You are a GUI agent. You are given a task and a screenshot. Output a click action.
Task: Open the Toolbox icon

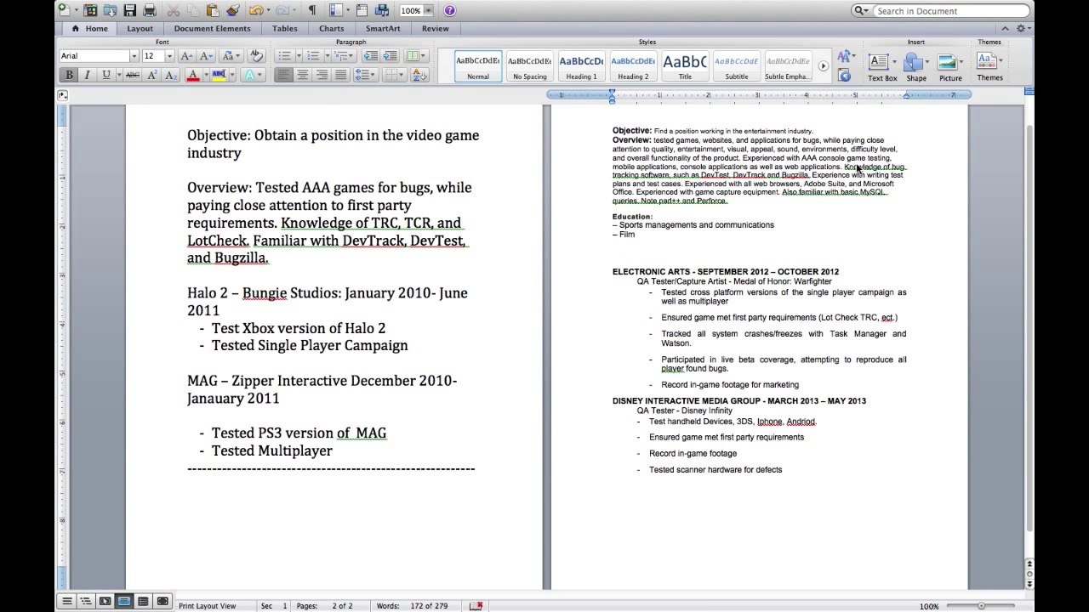[362, 10]
